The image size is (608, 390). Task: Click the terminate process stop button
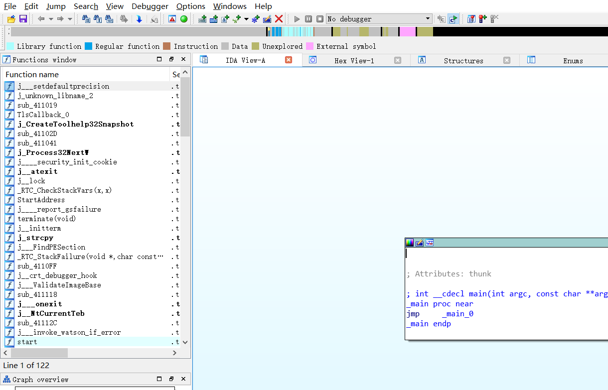(x=320, y=19)
